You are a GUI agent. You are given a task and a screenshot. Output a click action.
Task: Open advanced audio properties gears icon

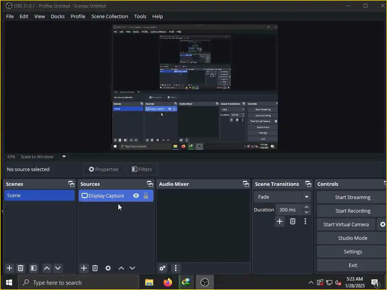(163, 268)
